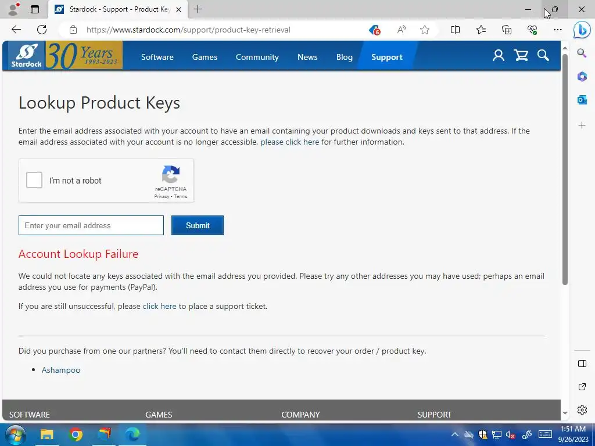This screenshot has width=595, height=446.
Task: Open reCAPTCHA Privacy link
Action: [162, 196]
